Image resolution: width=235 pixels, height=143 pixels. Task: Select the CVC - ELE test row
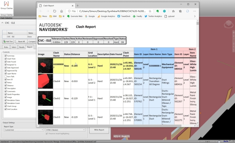tap(19, 37)
